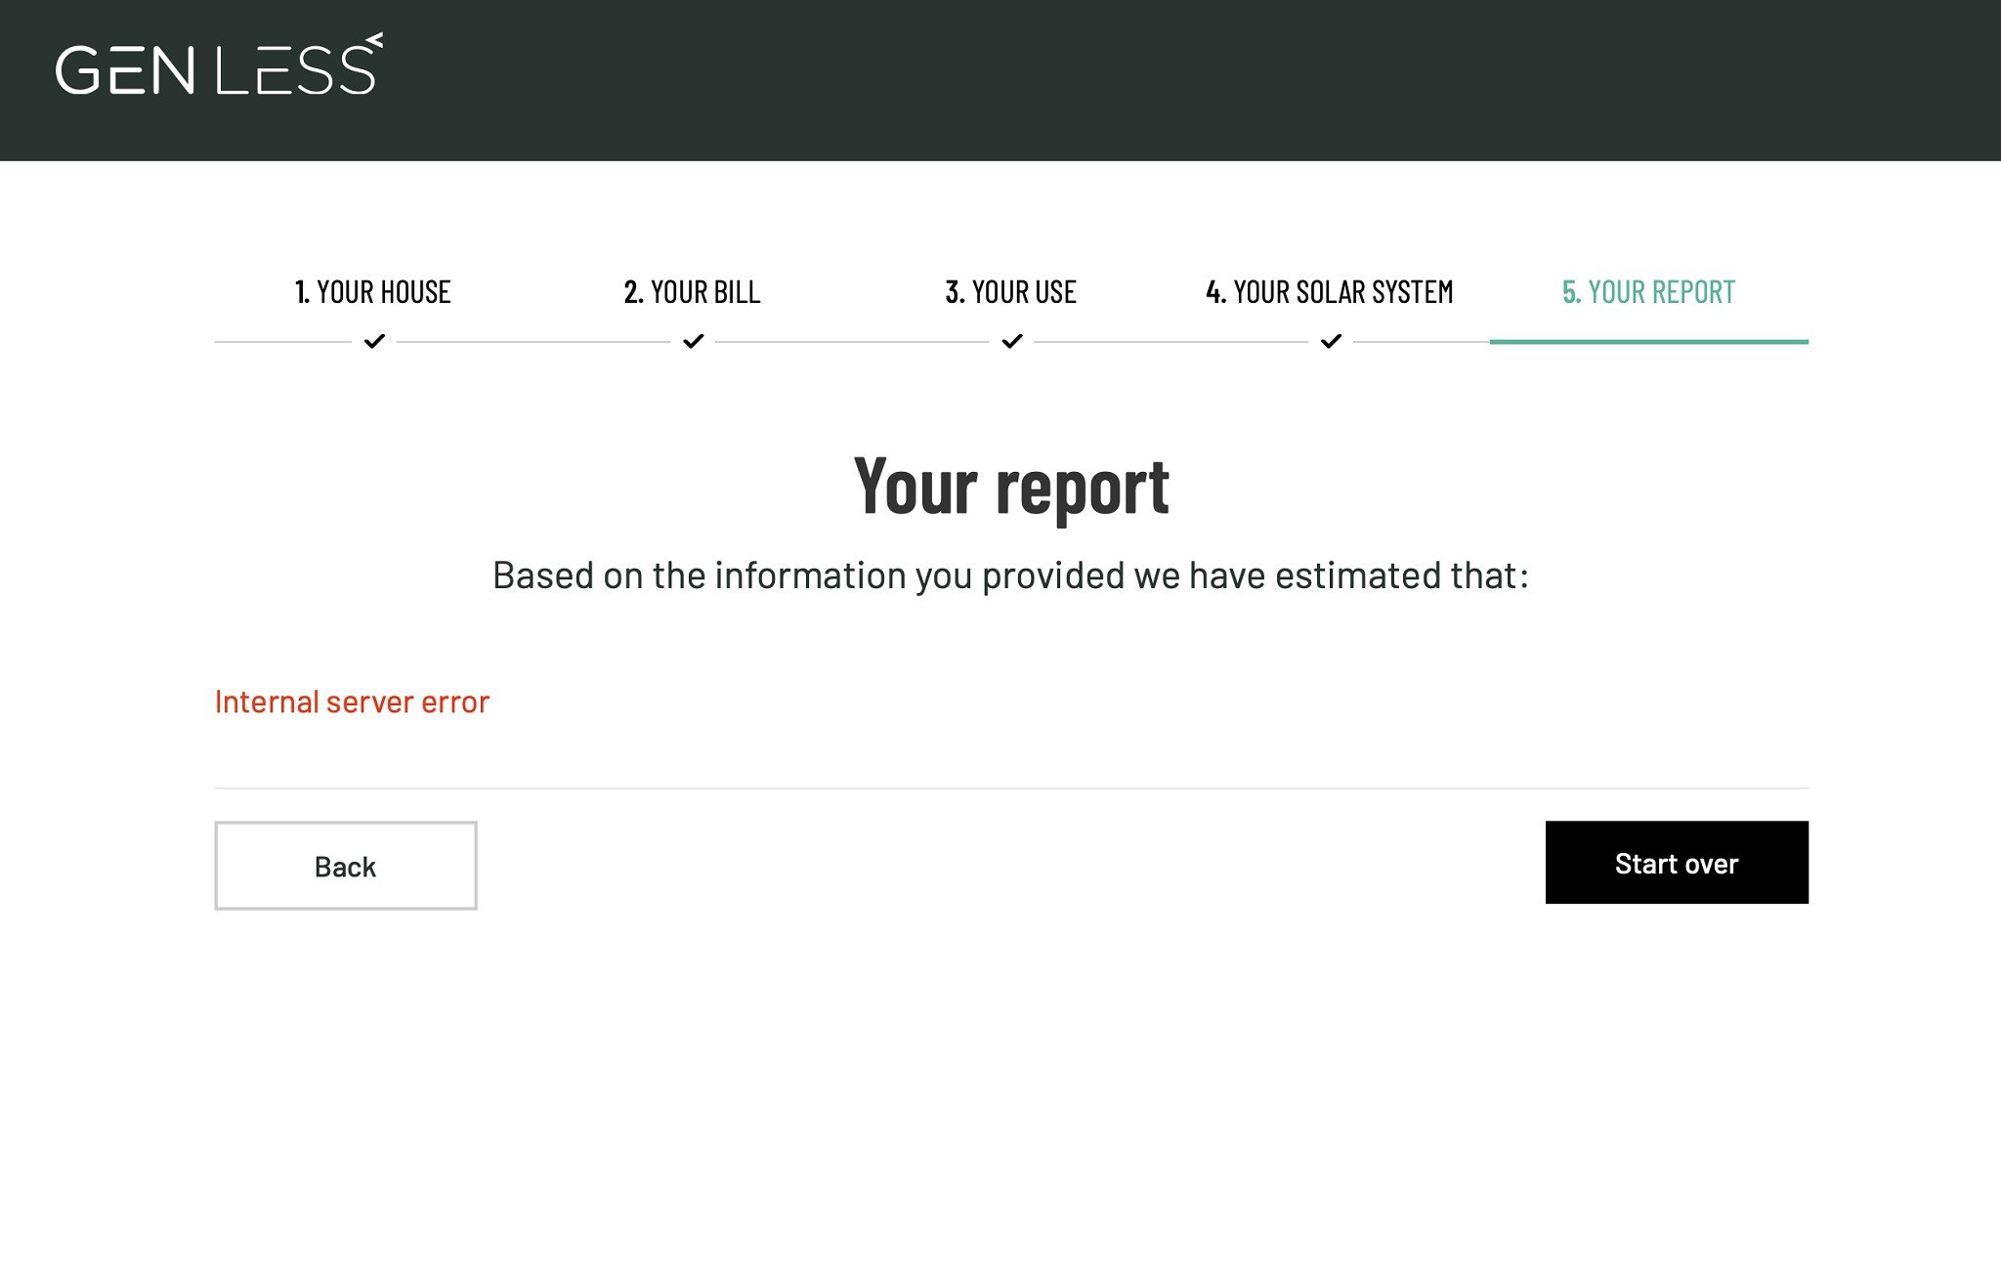2001x1277 pixels.
Task: Go to step 4 Your Solar System
Action: pyautogui.click(x=1330, y=292)
